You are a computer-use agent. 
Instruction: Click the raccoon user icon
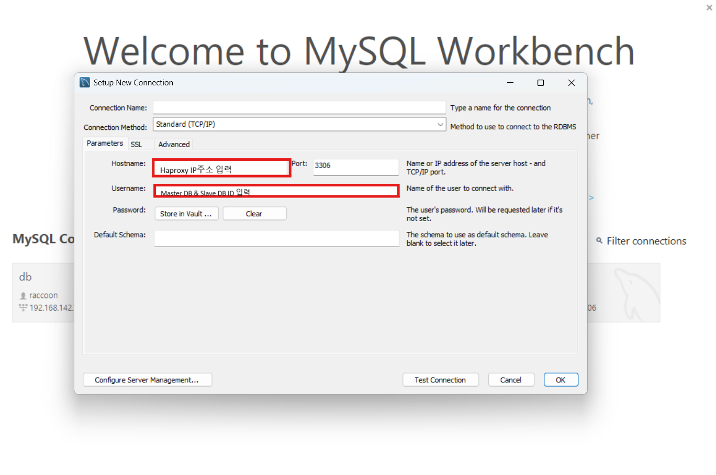[x=23, y=296]
